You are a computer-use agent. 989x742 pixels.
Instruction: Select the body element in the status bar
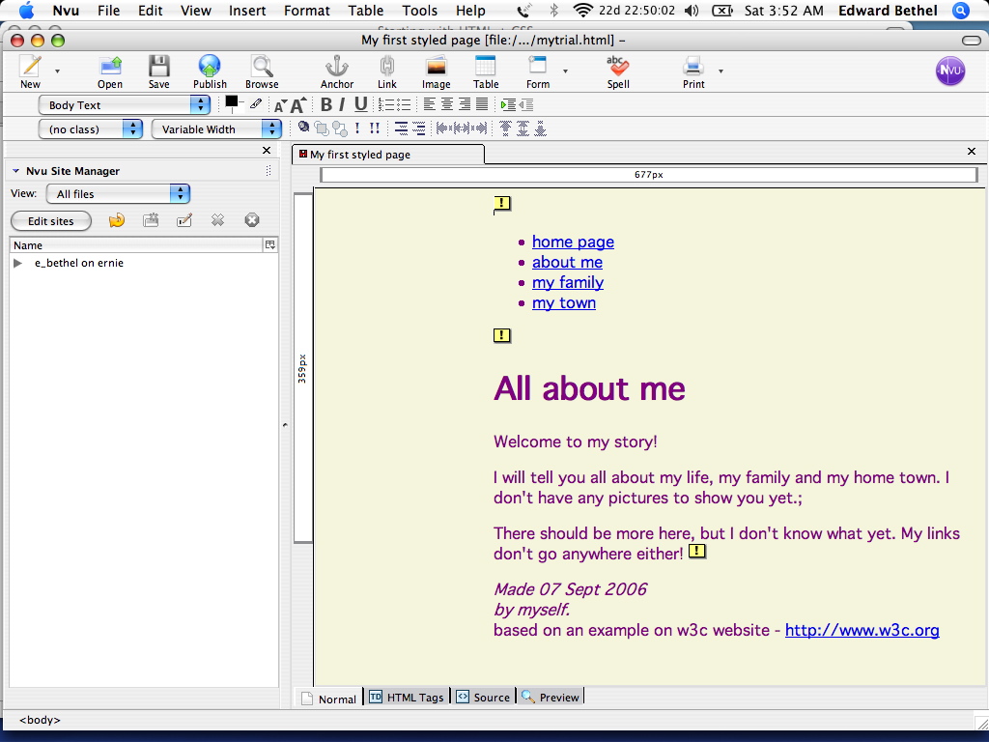pos(41,719)
